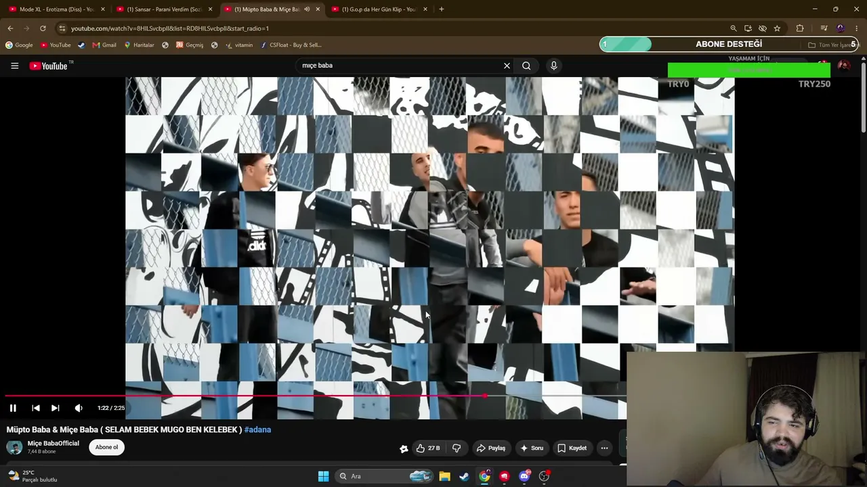Open the Steam bookmark icon

[x=81, y=45]
